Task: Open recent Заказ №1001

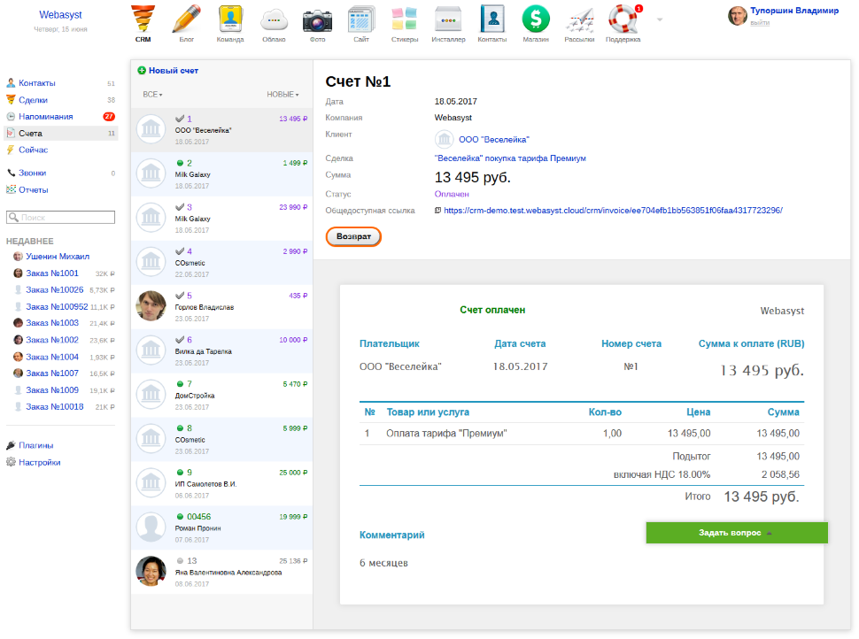Action: tap(52, 273)
